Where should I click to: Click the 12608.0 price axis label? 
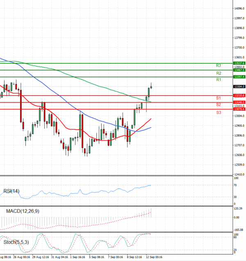[x=239, y=155]
